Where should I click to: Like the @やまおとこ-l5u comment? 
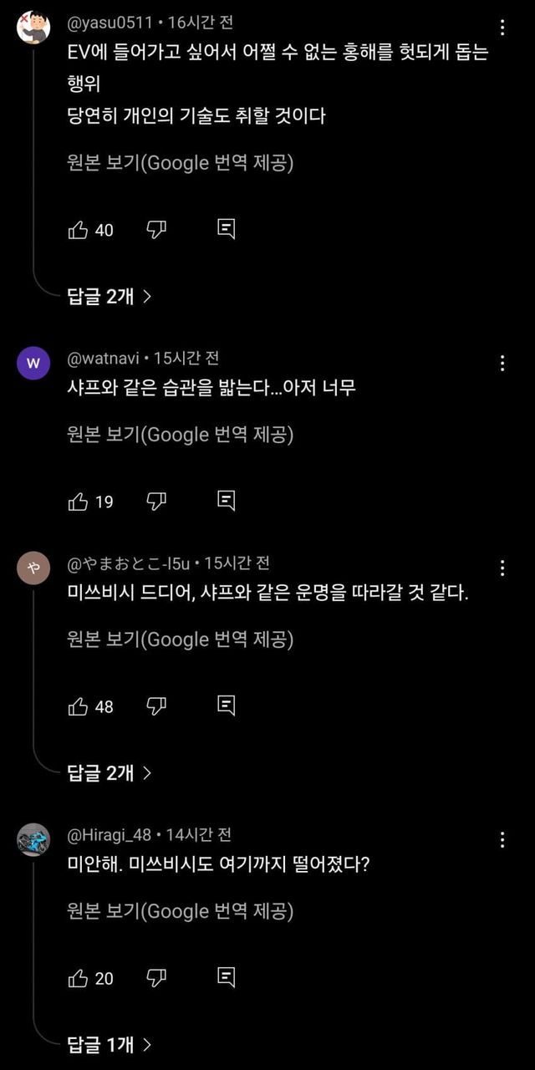(x=78, y=706)
